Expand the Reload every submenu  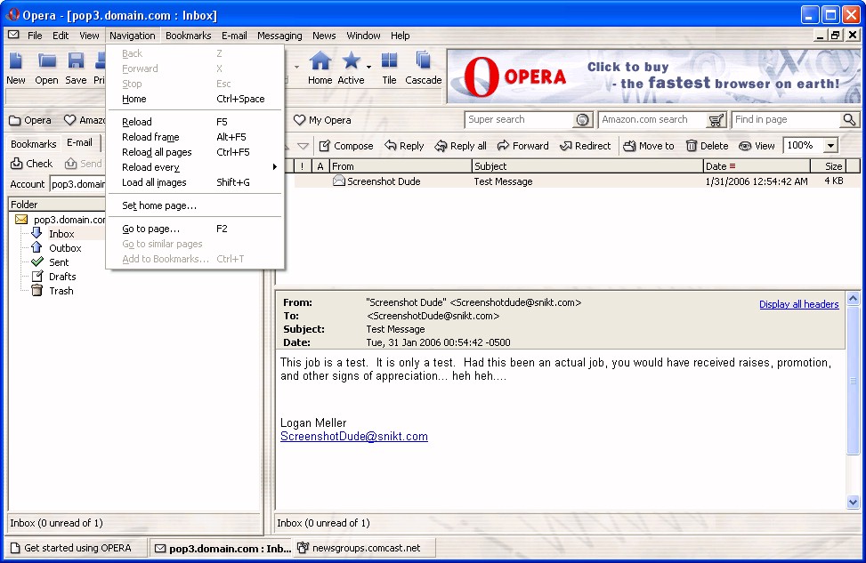[x=196, y=167]
